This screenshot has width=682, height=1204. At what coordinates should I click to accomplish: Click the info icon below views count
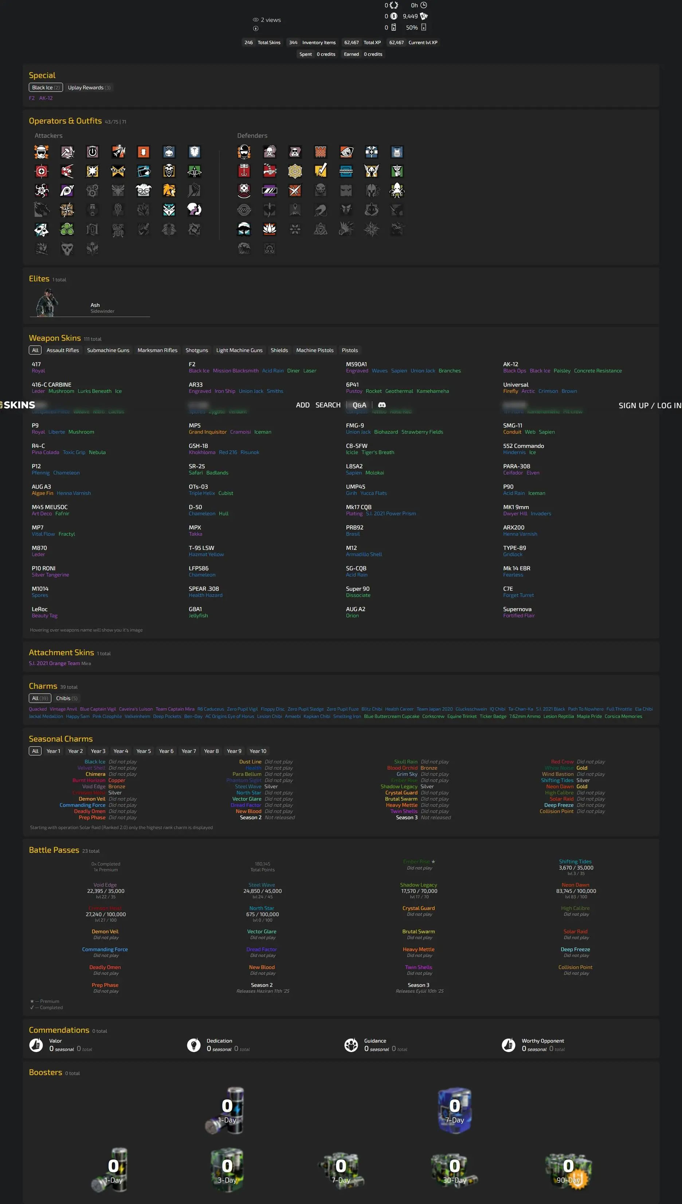[x=256, y=28]
